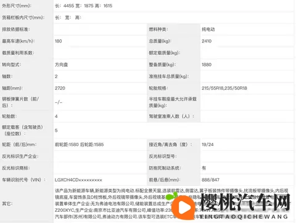The height and width of the screenshot is (223, 296).
Task: Click the 轮距 (前/后)mm label
Action: pos(19,145)
